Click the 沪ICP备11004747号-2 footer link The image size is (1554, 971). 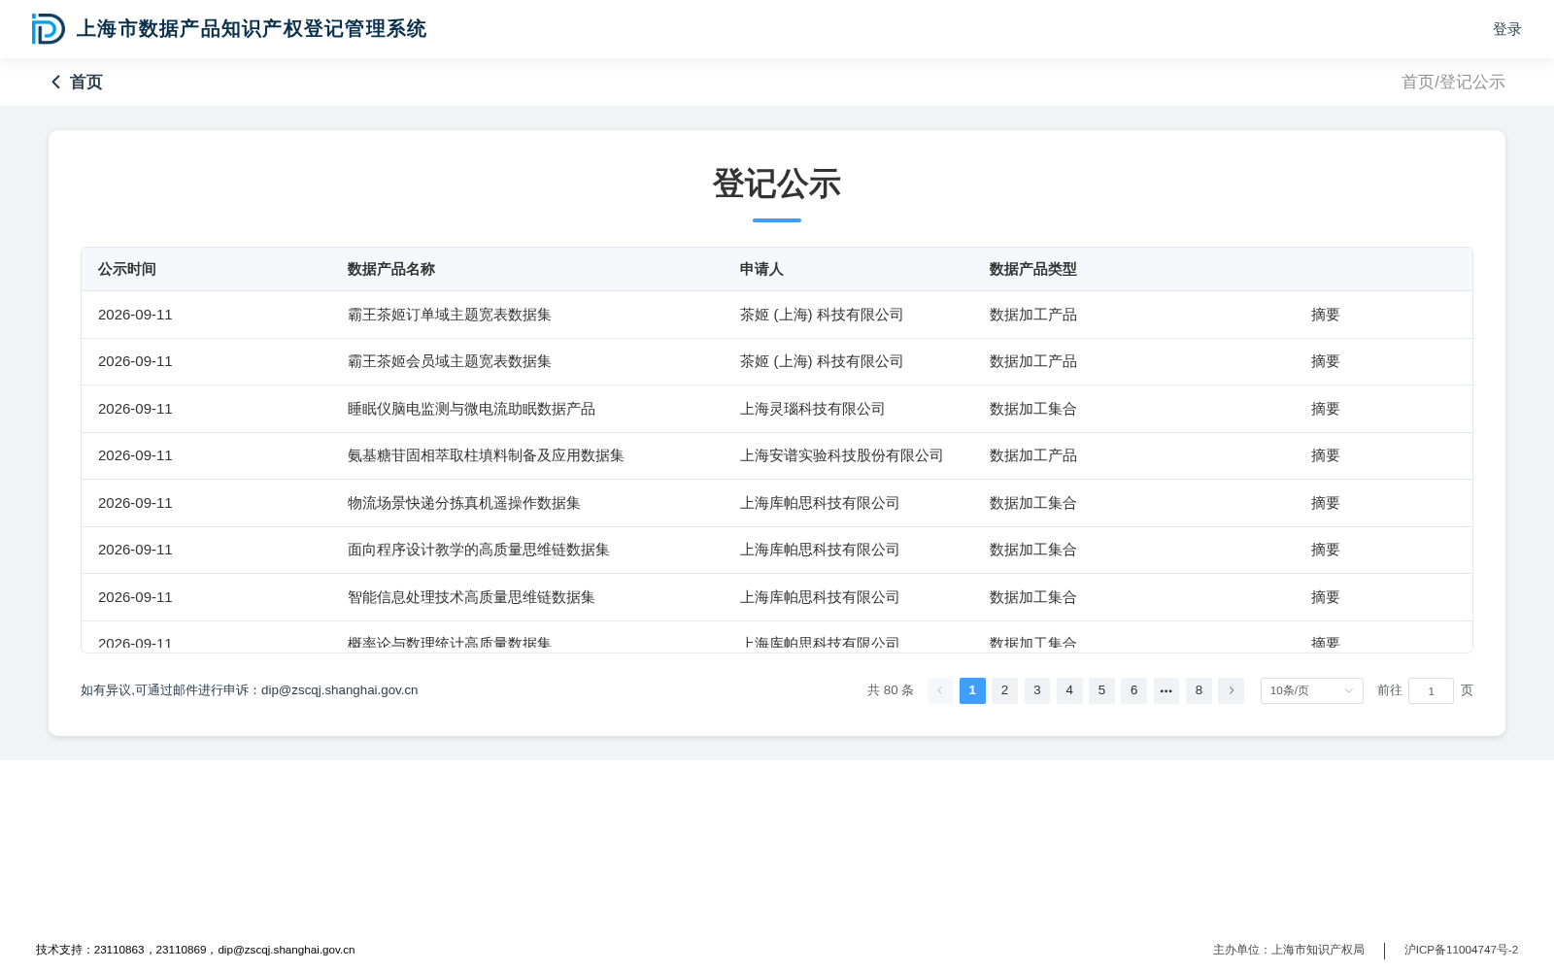(1461, 950)
